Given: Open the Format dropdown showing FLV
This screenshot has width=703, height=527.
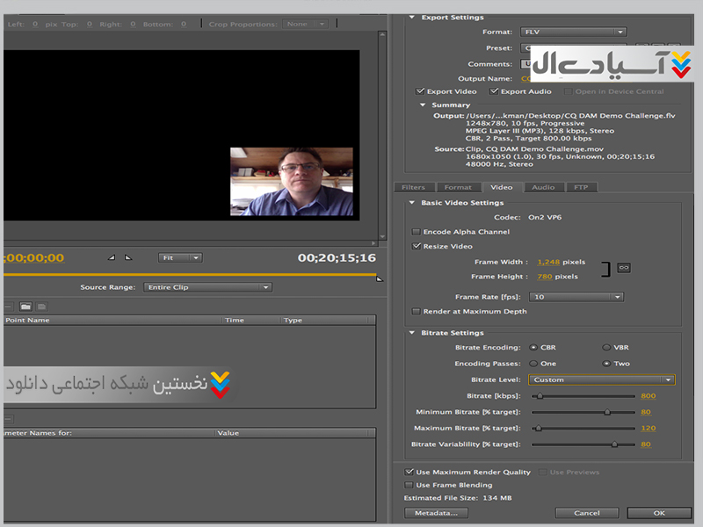Looking at the screenshot, I should [x=572, y=32].
